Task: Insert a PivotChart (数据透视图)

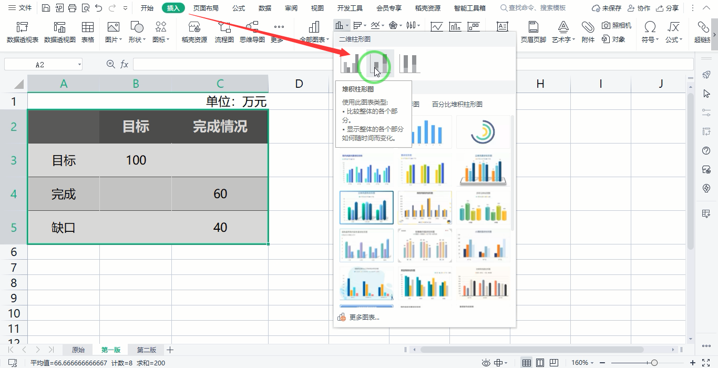Action: 60,32
